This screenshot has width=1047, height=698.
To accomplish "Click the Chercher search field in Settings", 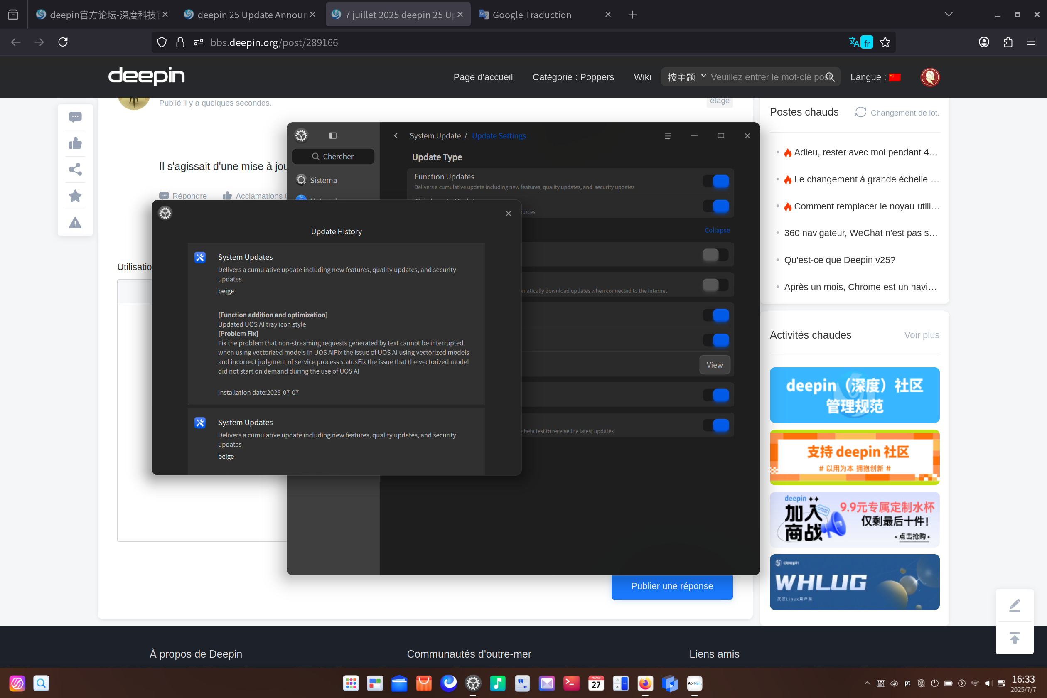I will tap(333, 157).
